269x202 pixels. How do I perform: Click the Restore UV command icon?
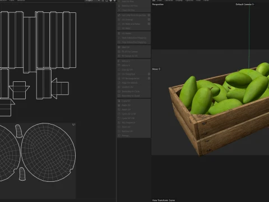coord(119,131)
